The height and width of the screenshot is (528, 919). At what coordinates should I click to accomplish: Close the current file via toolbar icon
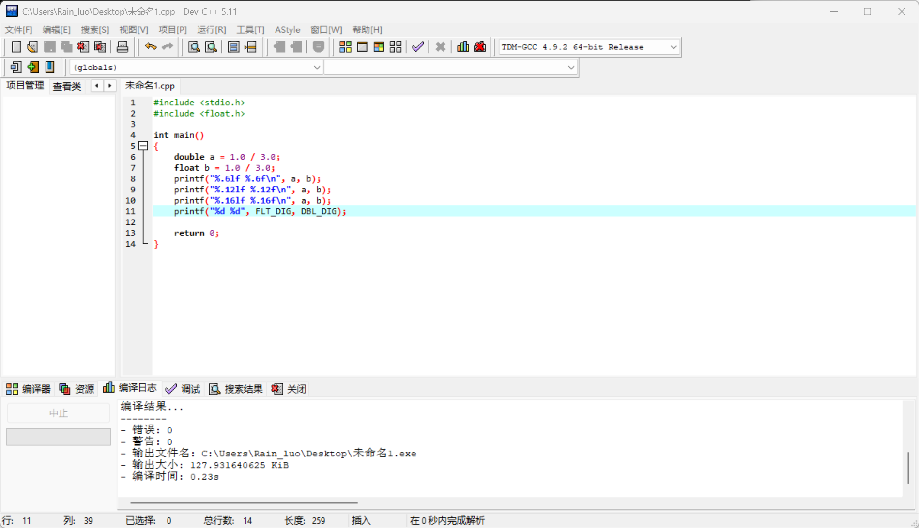(x=83, y=47)
